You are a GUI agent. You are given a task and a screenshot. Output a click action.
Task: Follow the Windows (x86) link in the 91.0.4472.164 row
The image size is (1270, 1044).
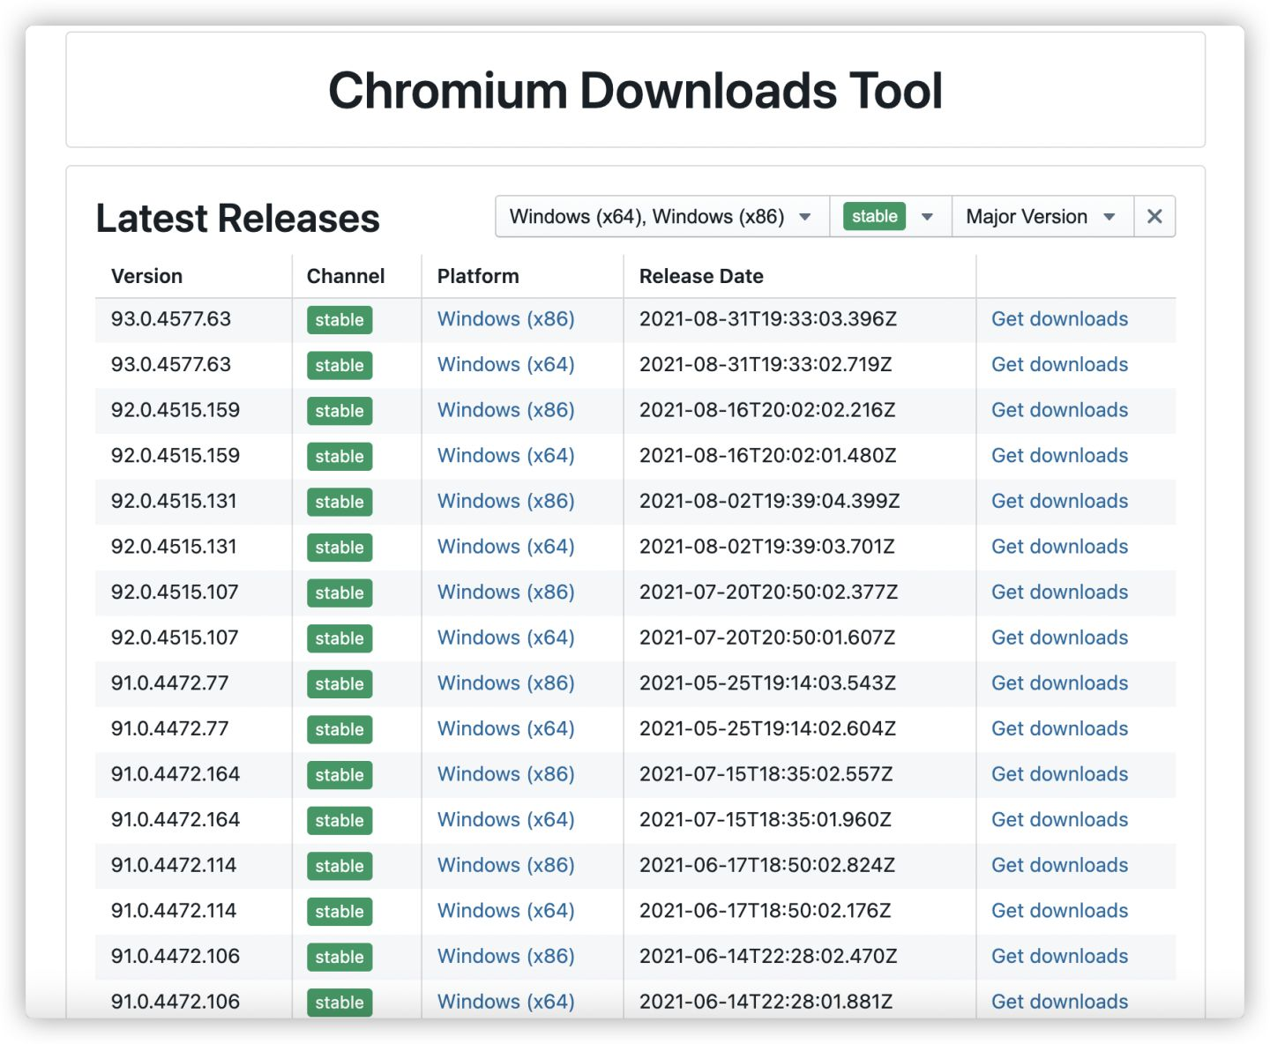[505, 774]
